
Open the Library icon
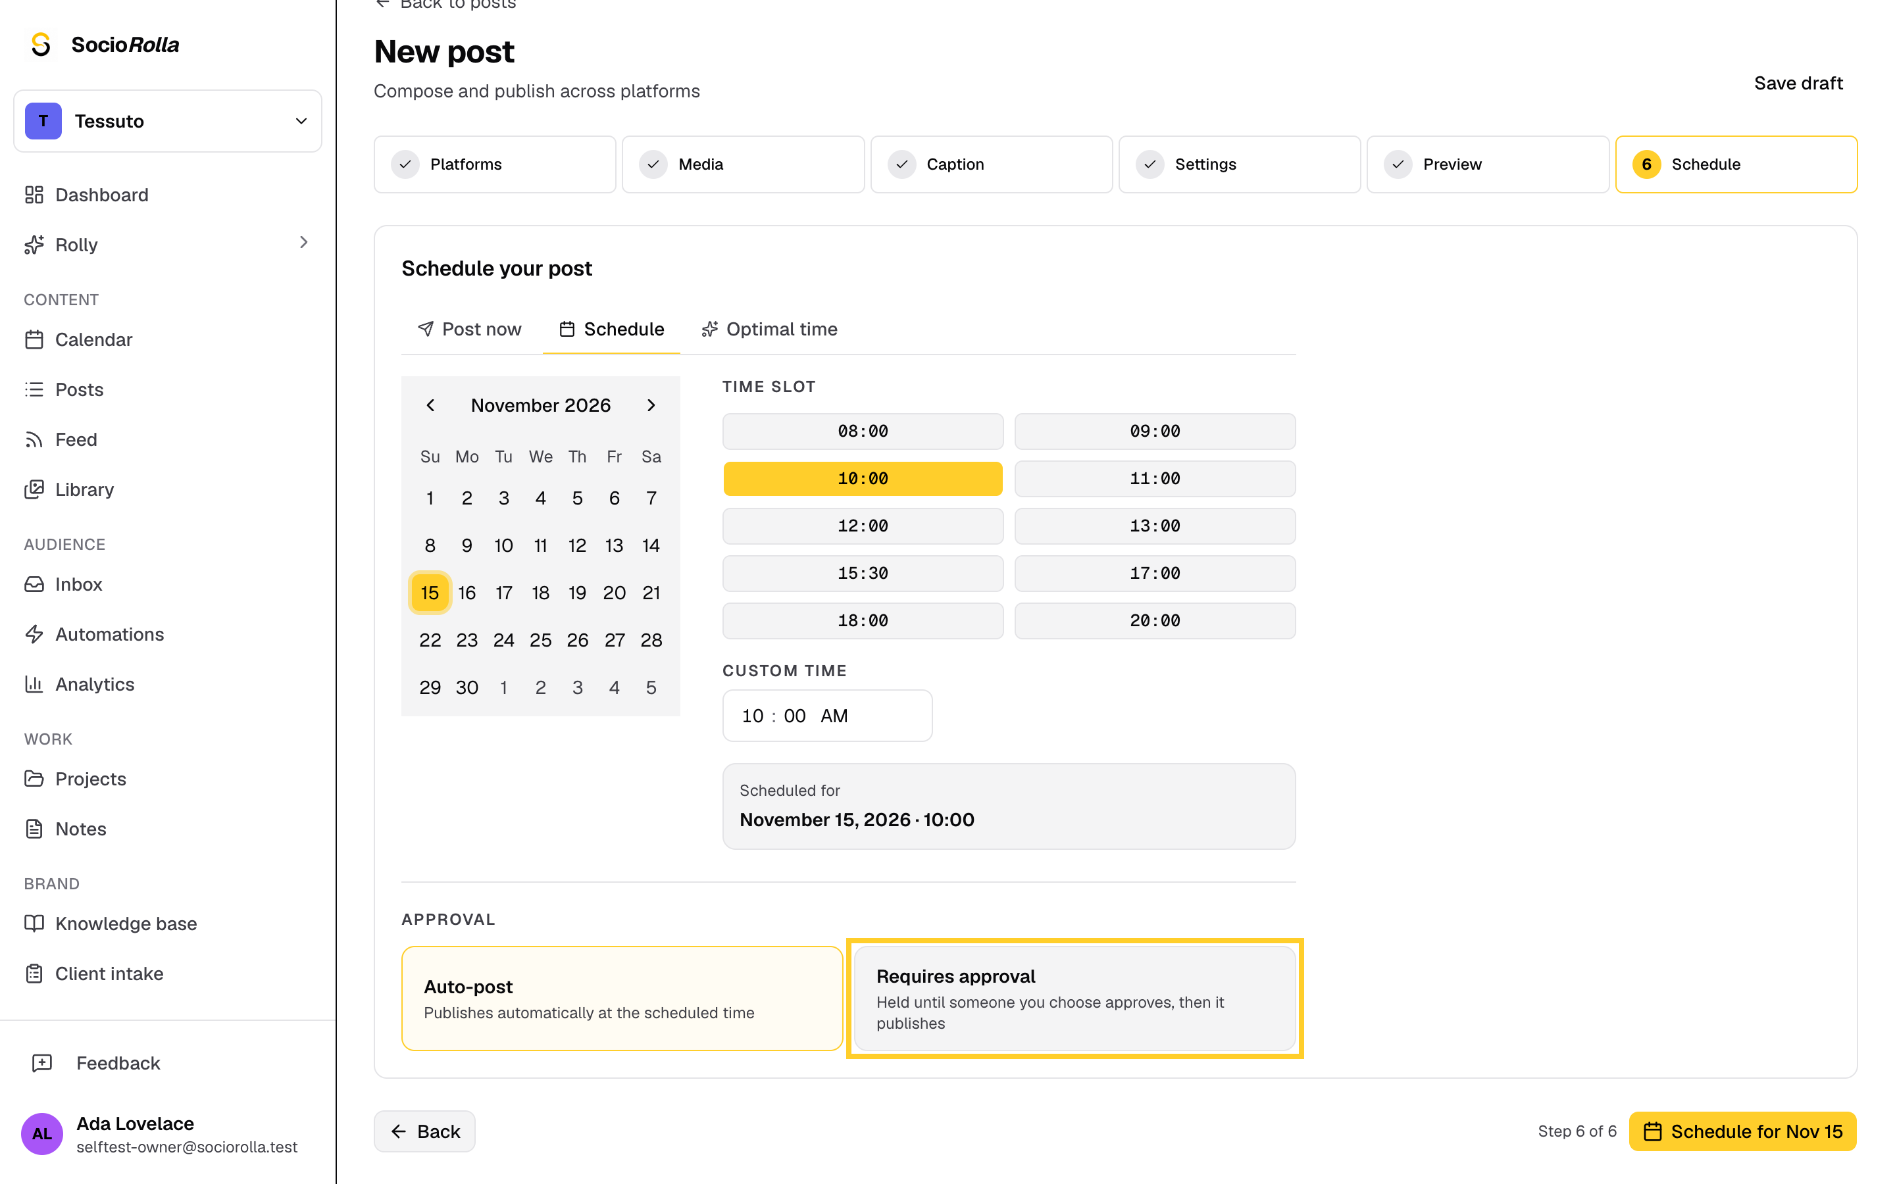point(34,490)
